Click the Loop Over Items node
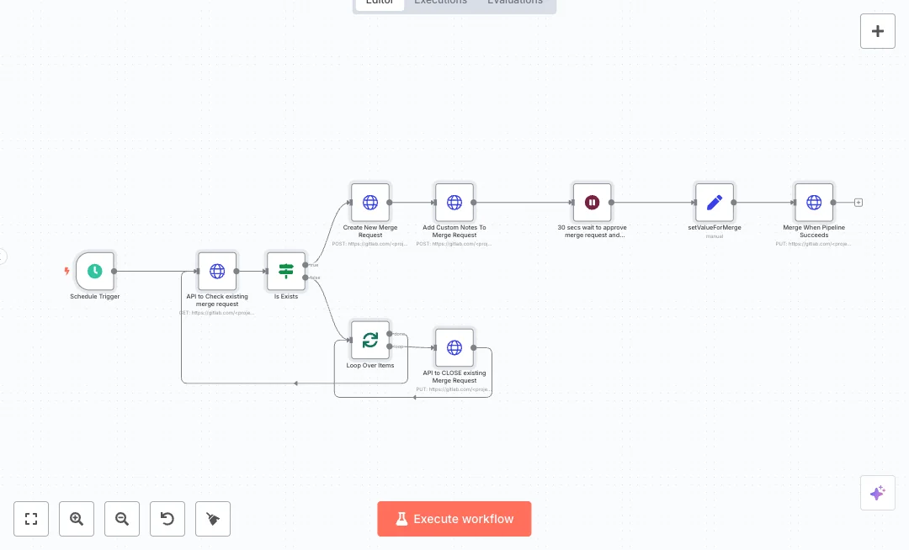This screenshot has width=909, height=550. pos(370,340)
